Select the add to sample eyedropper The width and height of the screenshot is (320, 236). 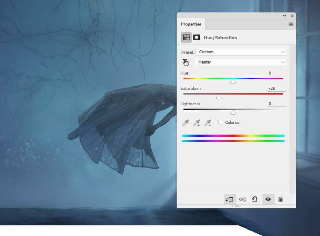pyautogui.click(x=197, y=123)
